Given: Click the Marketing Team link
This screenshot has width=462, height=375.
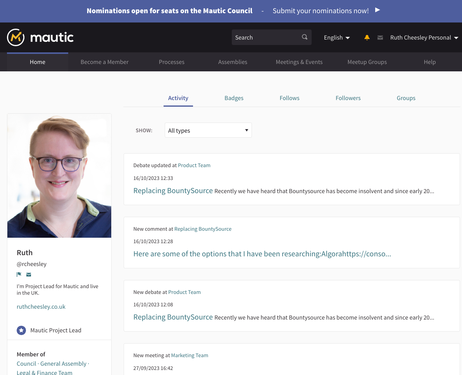Looking at the screenshot, I should click(190, 355).
